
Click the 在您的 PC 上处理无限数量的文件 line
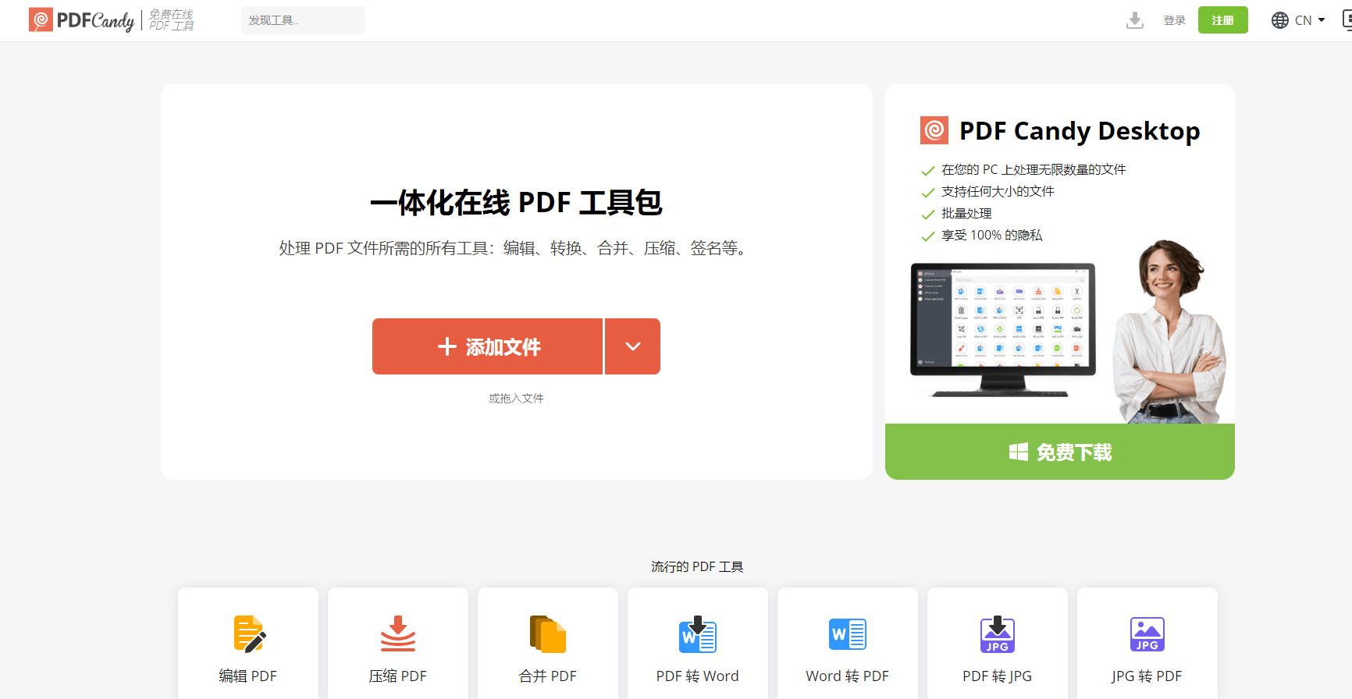click(1034, 169)
